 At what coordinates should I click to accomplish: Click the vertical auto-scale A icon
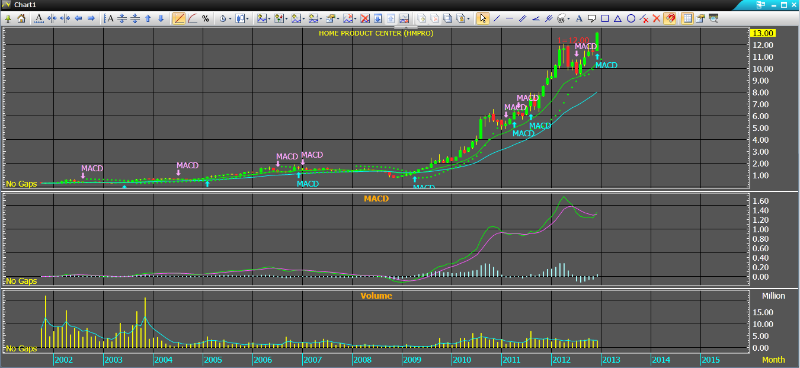[109, 18]
